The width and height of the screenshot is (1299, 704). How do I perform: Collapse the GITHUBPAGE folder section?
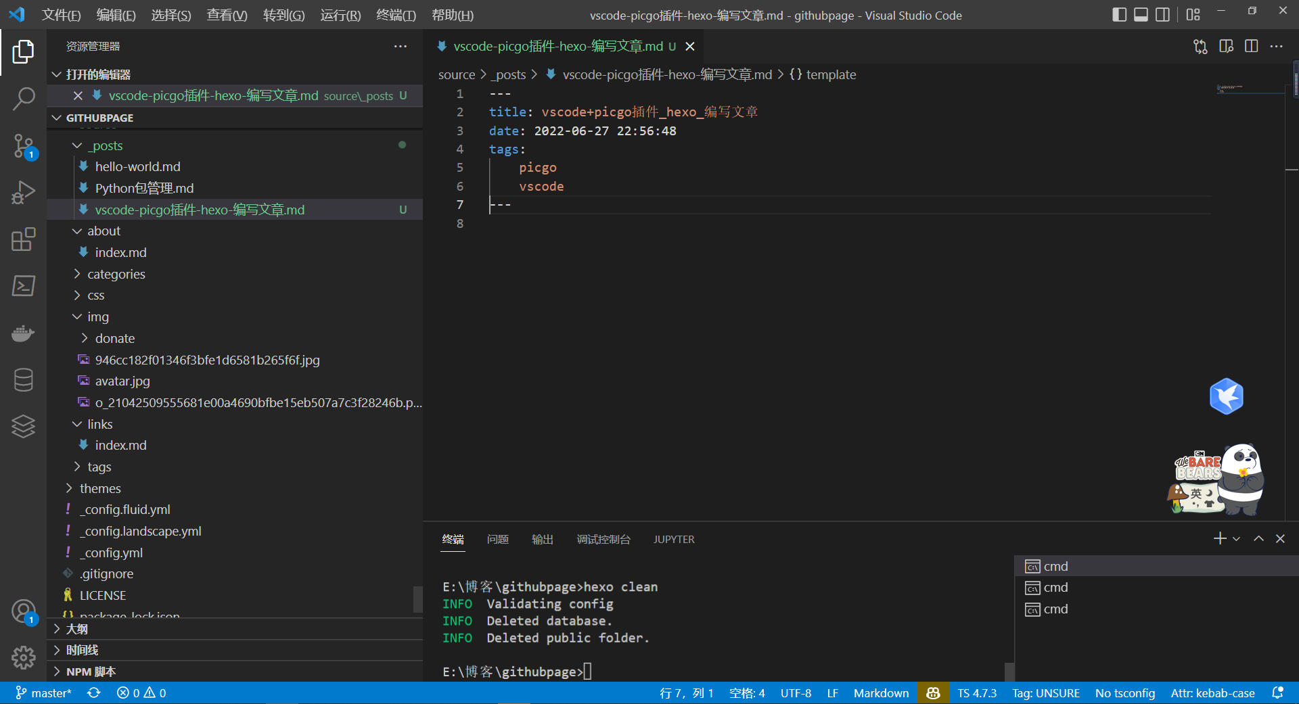point(235,118)
